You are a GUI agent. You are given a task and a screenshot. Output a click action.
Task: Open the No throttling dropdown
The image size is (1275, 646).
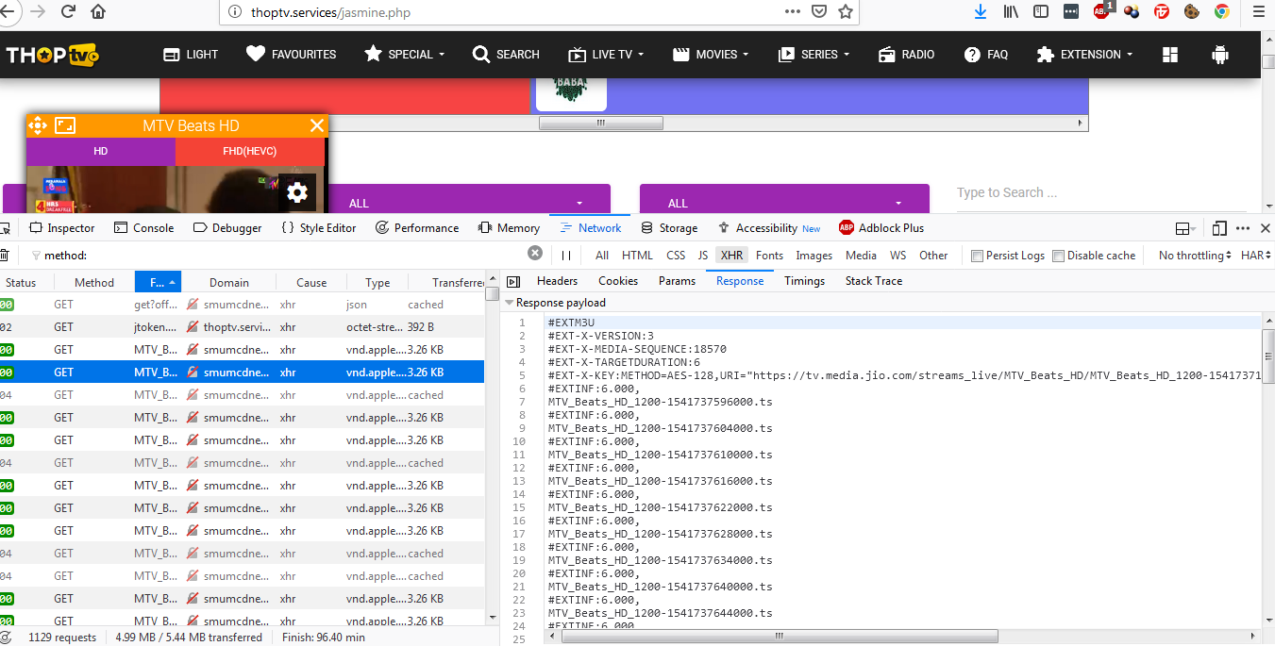(1196, 256)
